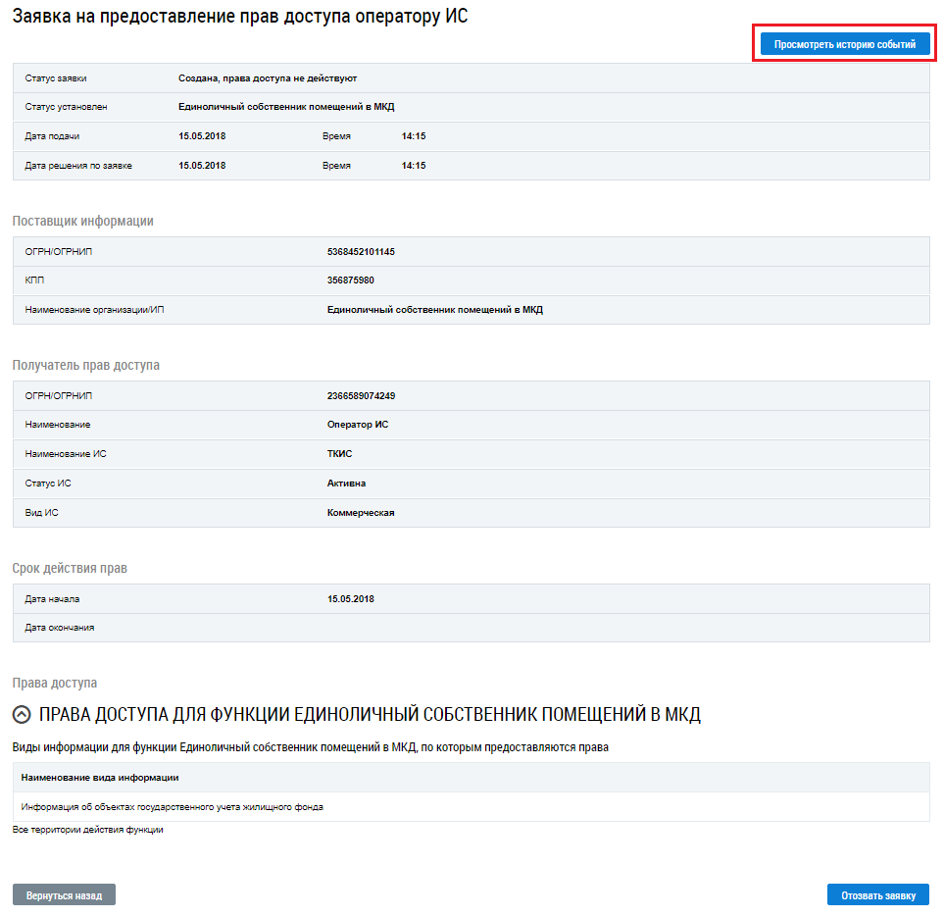The width and height of the screenshot is (944, 917).
Task: Click the 'Все территории действия функции' text
Action: tap(87, 830)
